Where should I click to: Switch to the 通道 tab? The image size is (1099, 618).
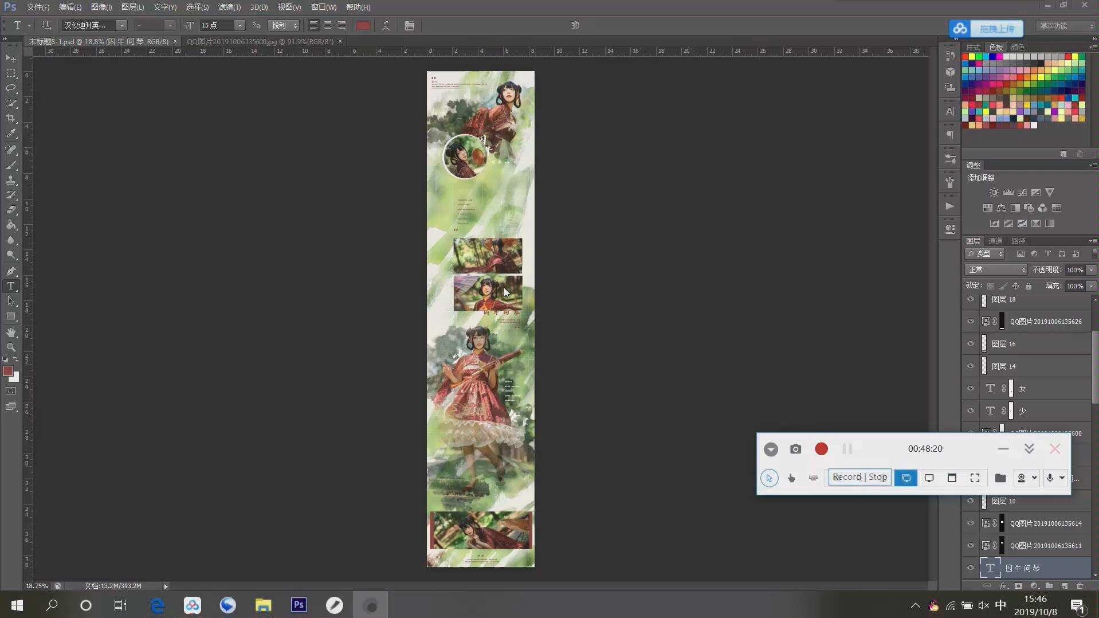click(x=996, y=241)
